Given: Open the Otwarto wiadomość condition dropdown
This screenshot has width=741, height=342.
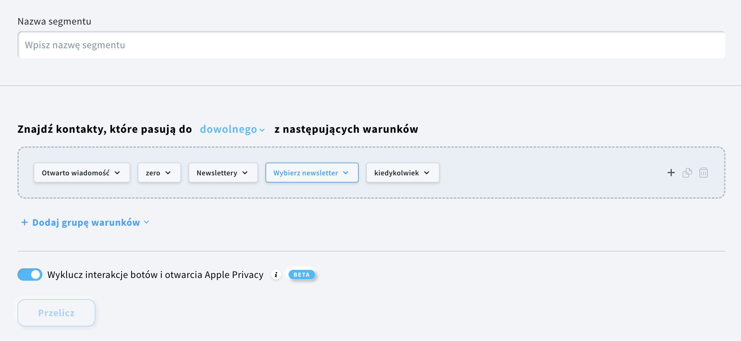Looking at the screenshot, I should (x=82, y=173).
